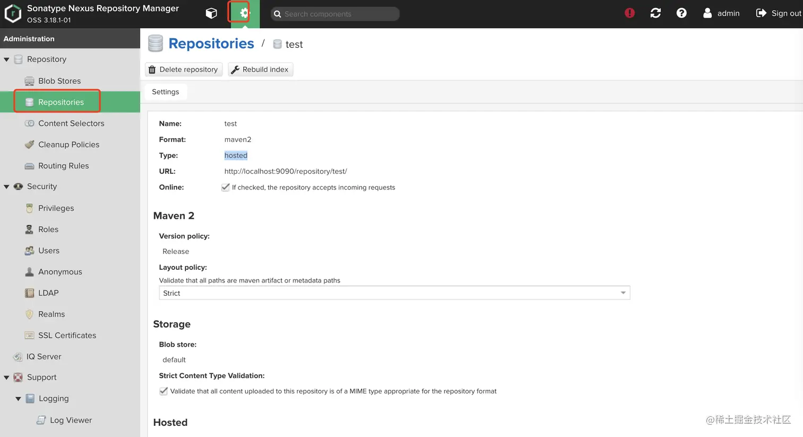Focus the Search components field

click(335, 14)
